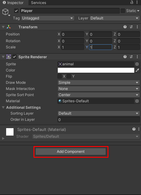Click the Scale X field
The height and width of the screenshot is (195, 141).
(73, 47)
